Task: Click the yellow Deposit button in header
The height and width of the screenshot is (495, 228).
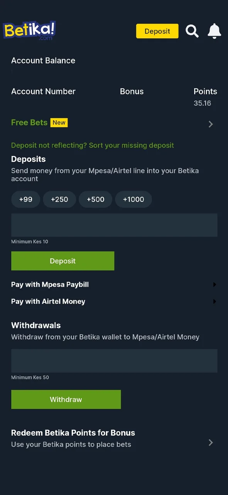Action: [157, 31]
